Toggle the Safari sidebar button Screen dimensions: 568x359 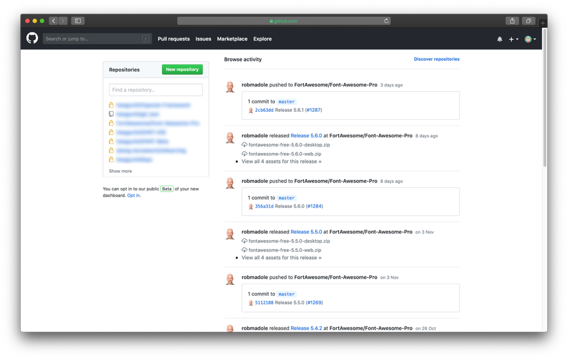[x=78, y=21]
